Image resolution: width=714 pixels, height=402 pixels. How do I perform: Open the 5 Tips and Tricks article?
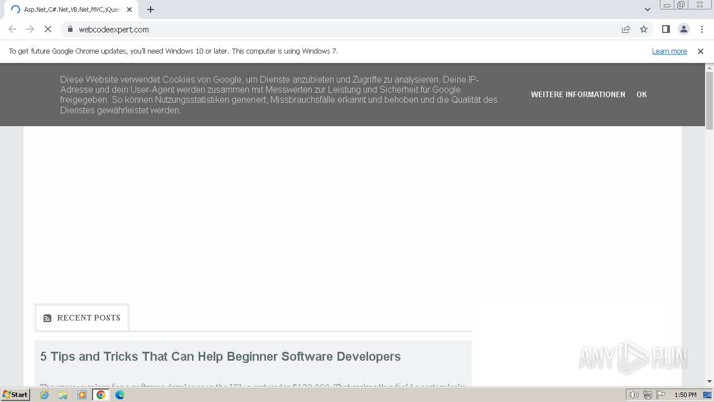pyautogui.click(x=220, y=356)
